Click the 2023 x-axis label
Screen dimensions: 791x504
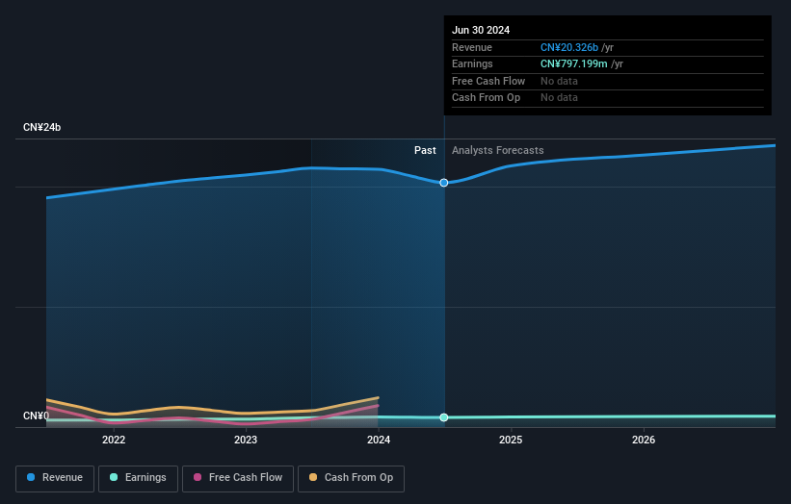(x=246, y=440)
